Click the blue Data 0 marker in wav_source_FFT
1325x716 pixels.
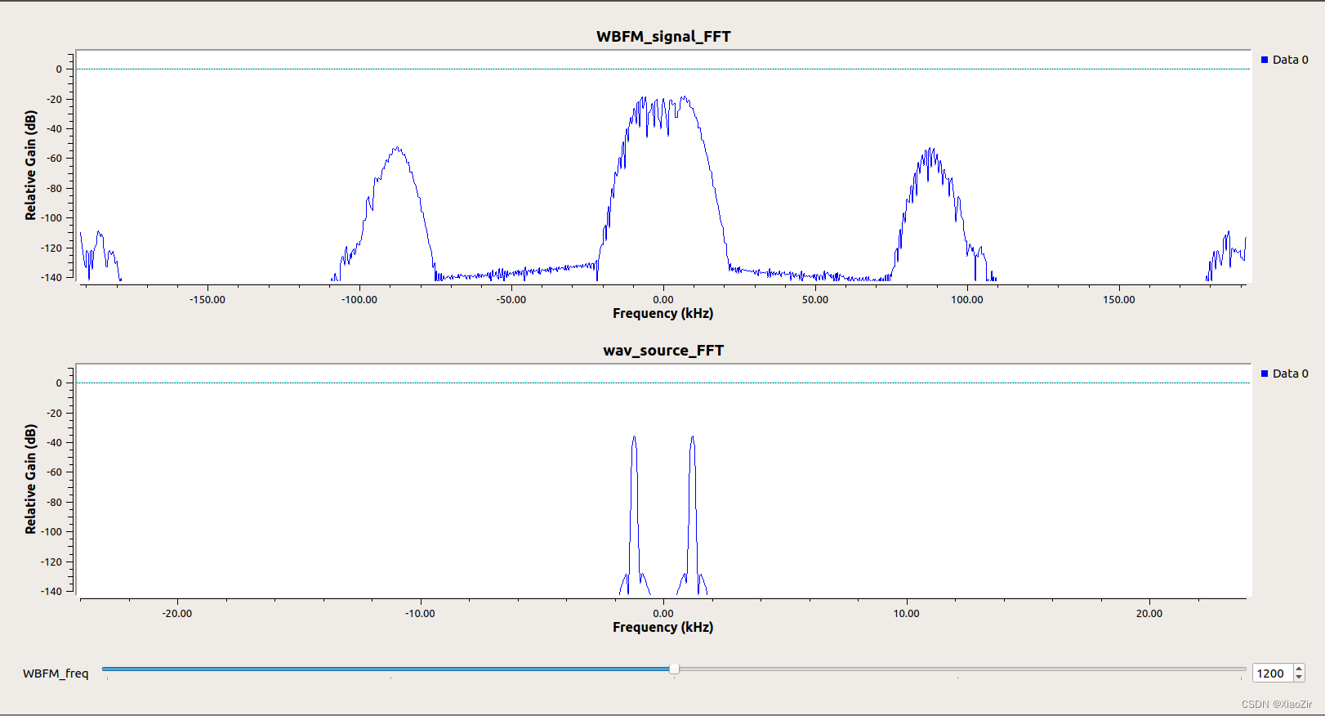[x=1265, y=374]
